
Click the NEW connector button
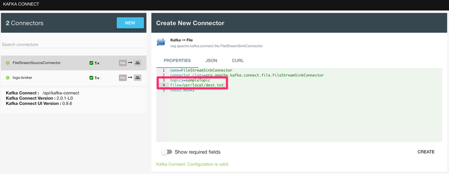130,23
